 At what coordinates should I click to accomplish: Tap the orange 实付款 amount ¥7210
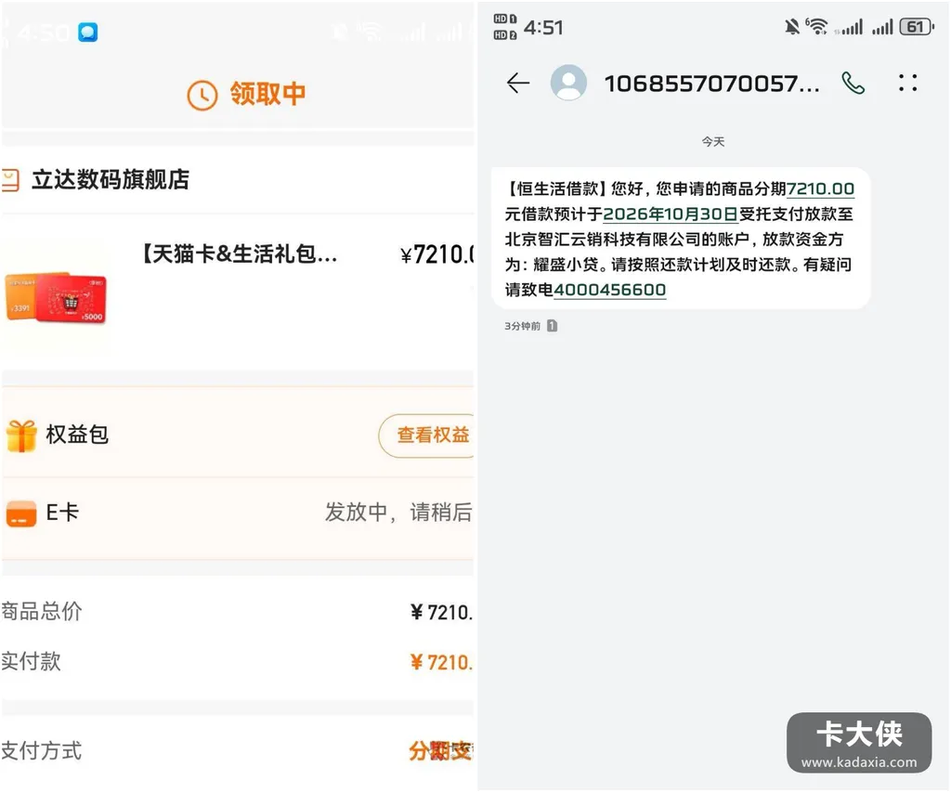(x=441, y=662)
